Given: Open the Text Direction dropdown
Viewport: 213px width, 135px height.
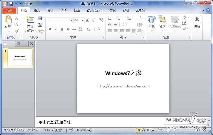Looking at the screenshot, I should coord(140,18).
